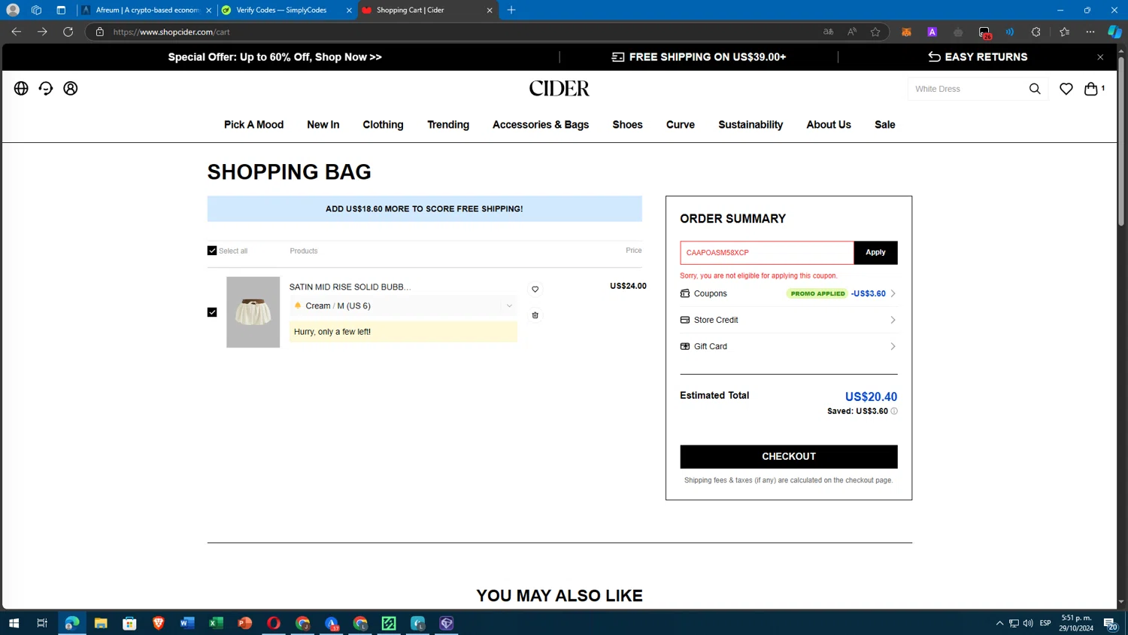Open the Accessories & Bags menu
This screenshot has width=1128, height=635.
pyautogui.click(x=541, y=125)
